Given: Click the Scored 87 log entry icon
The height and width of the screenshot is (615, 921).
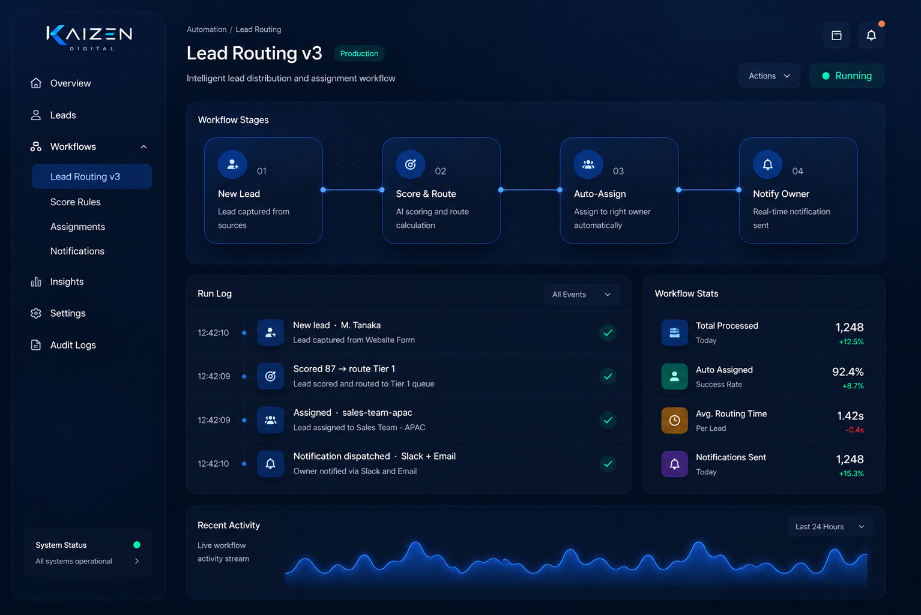Looking at the screenshot, I should [270, 376].
